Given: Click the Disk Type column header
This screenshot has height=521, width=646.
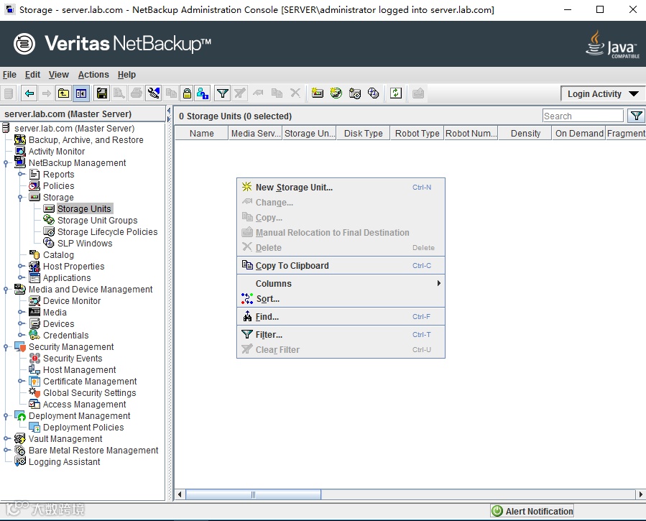Looking at the screenshot, I should tap(364, 134).
